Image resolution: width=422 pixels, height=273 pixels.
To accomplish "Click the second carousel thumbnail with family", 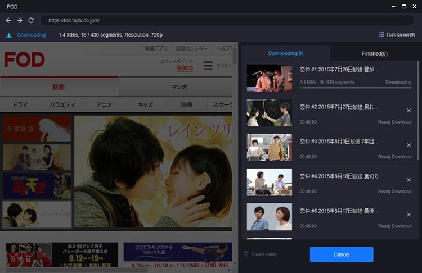I will point(37,157).
